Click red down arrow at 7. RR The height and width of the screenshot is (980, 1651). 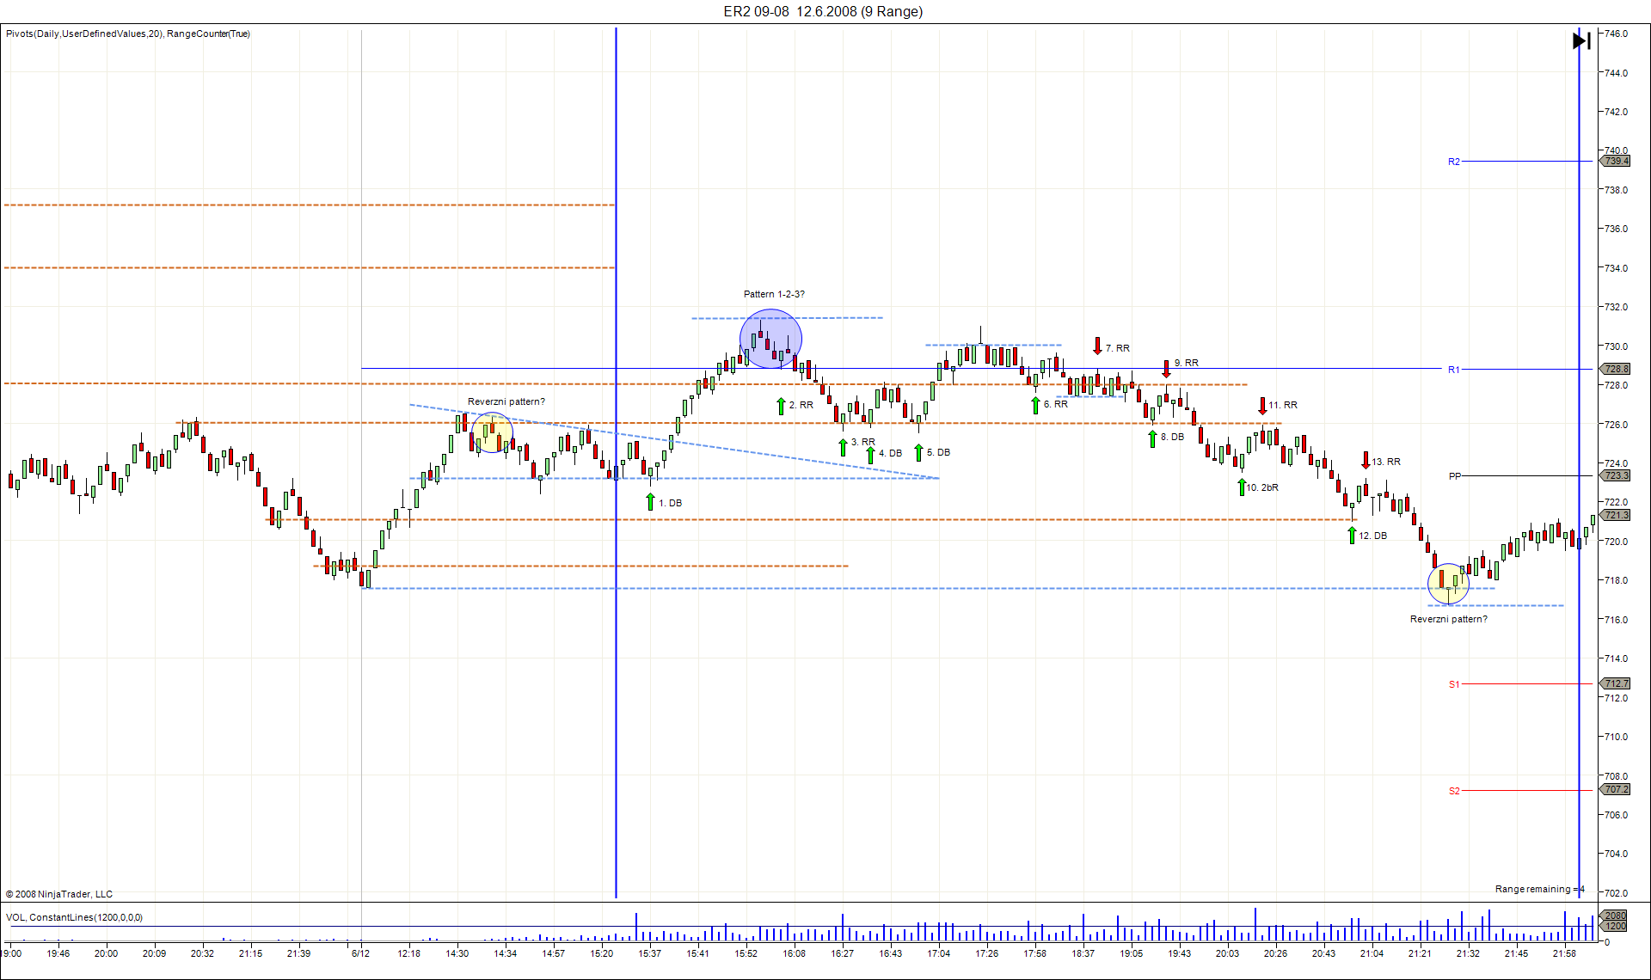click(1097, 346)
